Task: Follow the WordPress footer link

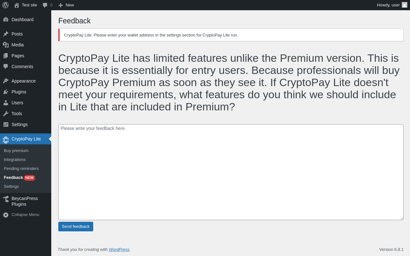Action: [119, 249]
